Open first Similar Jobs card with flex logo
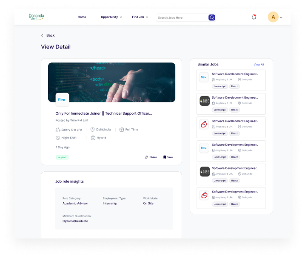305x258 pixels. [x=231, y=80]
